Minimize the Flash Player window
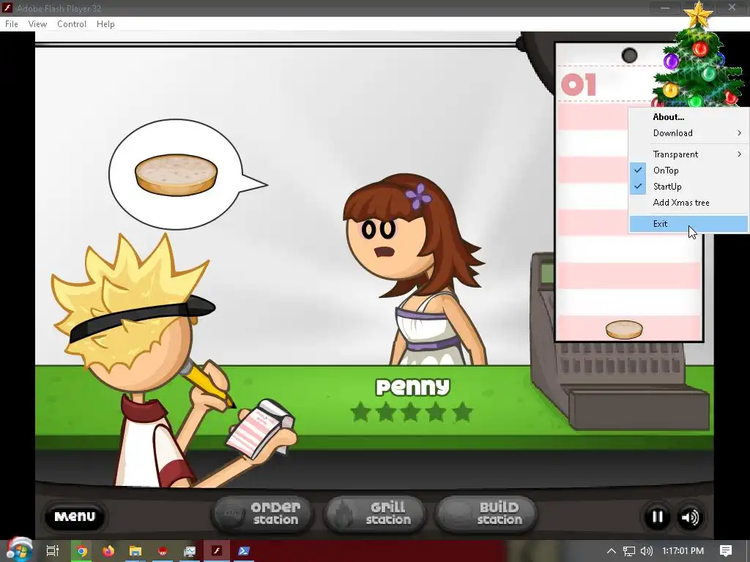The image size is (750, 562). point(665,7)
